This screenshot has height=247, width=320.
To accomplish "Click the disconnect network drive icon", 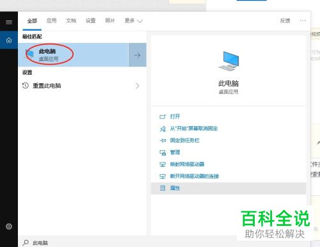I will coord(163,177).
